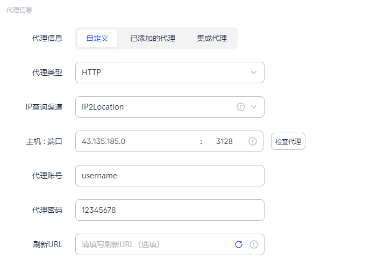The height and width of the screenshot is (267, 378).
Task: Focus the 代理密码 field with 12345678
Action: click(x=170, y=210)
